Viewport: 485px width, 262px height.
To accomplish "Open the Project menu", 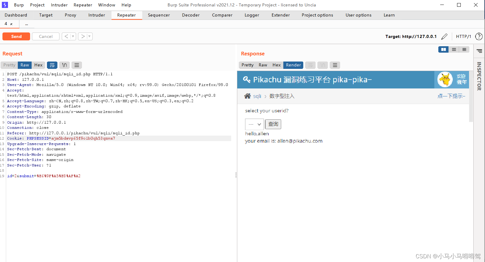I will [x=37, y=5].
